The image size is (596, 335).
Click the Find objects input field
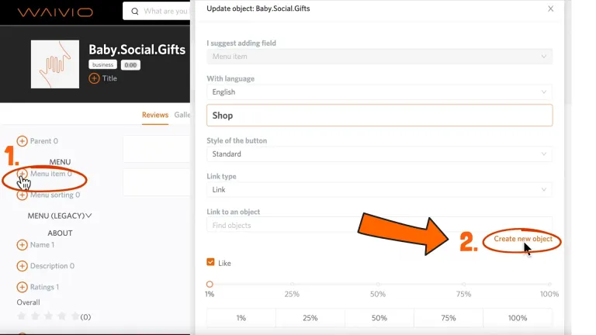point(379,225)
